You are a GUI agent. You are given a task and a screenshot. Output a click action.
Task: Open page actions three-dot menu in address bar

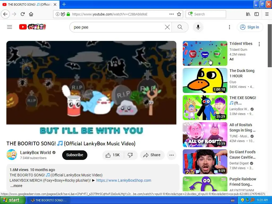(172, 14)
